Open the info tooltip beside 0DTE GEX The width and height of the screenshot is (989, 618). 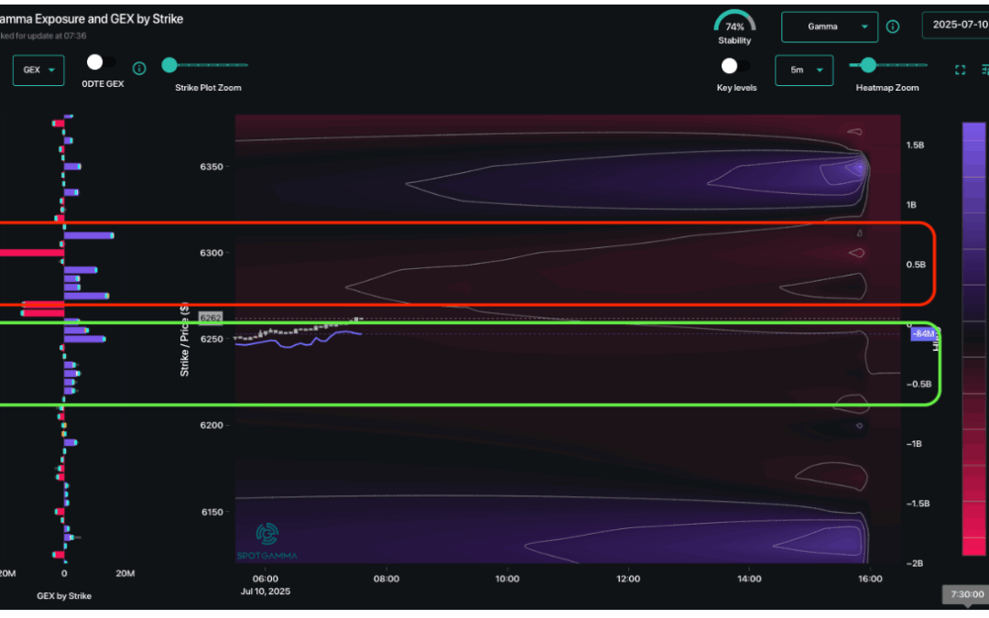click(x=138, y=68)
